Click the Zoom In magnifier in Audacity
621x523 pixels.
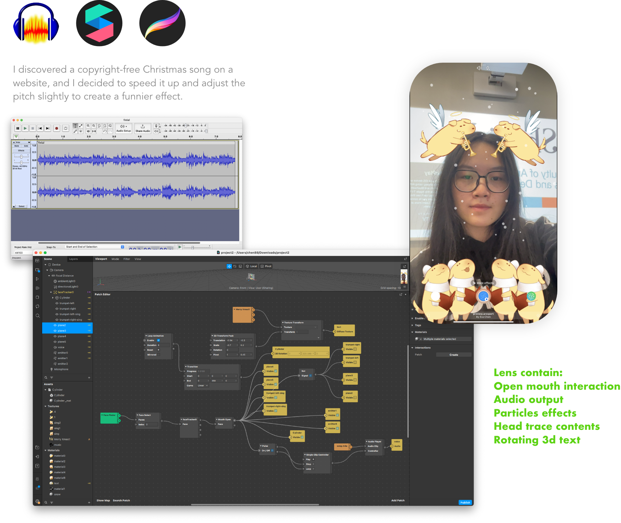click(88, 126)
